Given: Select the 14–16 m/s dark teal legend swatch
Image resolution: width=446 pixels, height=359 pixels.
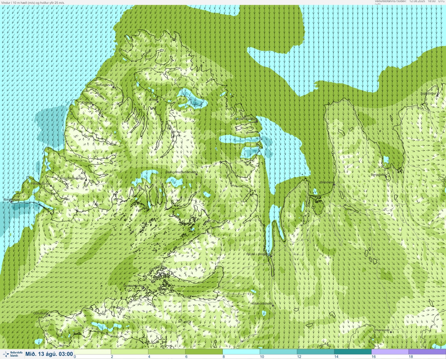Looking at the screenshot, I should pos(353,352).
